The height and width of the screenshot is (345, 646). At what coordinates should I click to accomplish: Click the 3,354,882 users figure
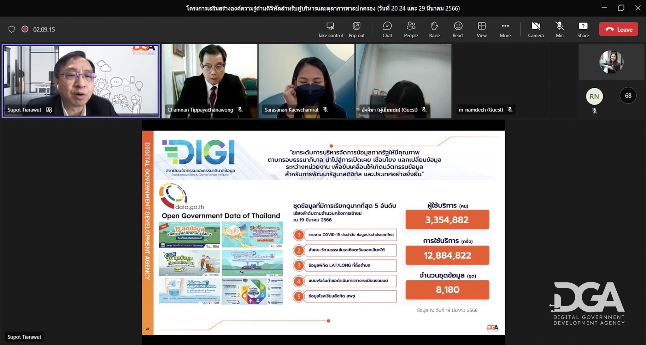point(447,219)
